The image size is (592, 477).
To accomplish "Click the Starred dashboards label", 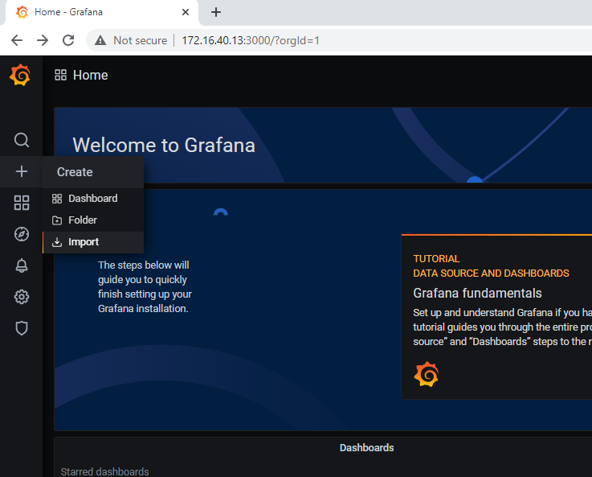I will pos(104,471).
